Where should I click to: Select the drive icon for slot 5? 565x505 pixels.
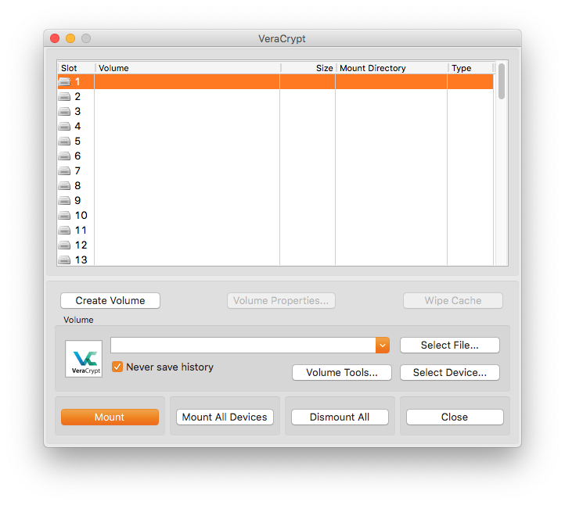(x=64, y=141)
